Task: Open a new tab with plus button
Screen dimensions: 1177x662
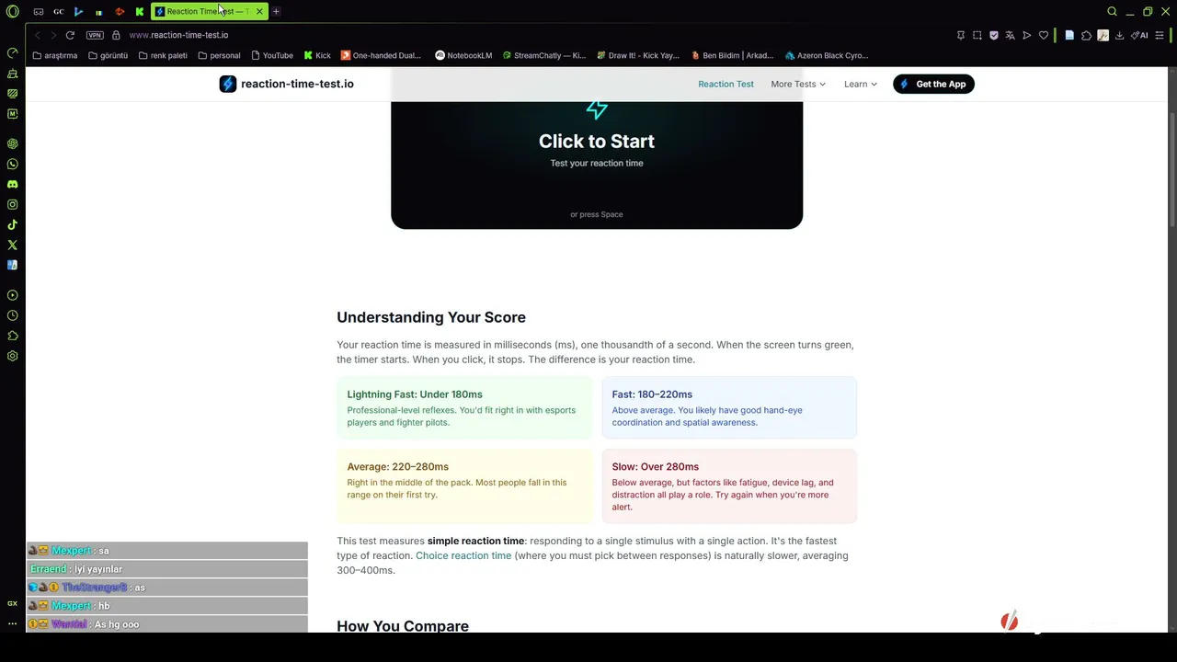Action: (x=276, y=11)
